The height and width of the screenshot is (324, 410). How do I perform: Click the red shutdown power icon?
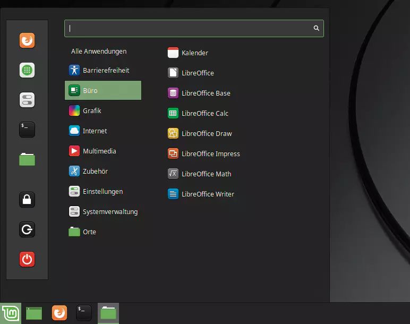click(27, 259)
